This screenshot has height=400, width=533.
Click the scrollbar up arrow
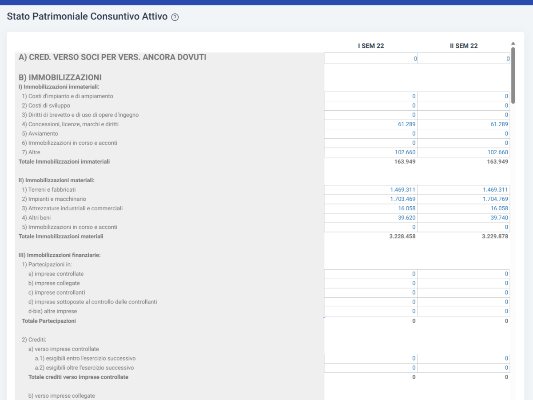click(x=513, y=44)
